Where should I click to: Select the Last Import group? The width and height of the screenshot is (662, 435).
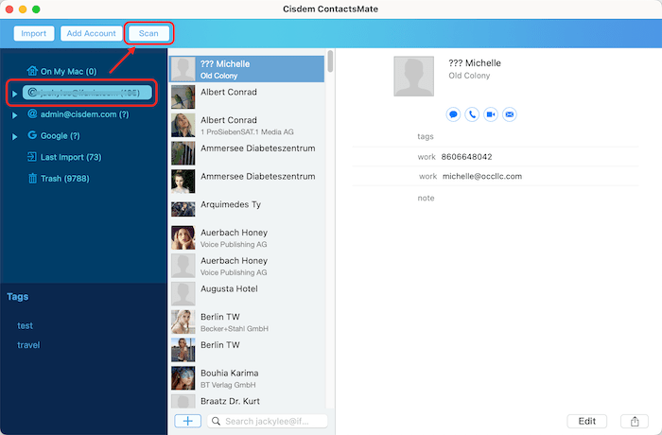click(x=70, y=157)
